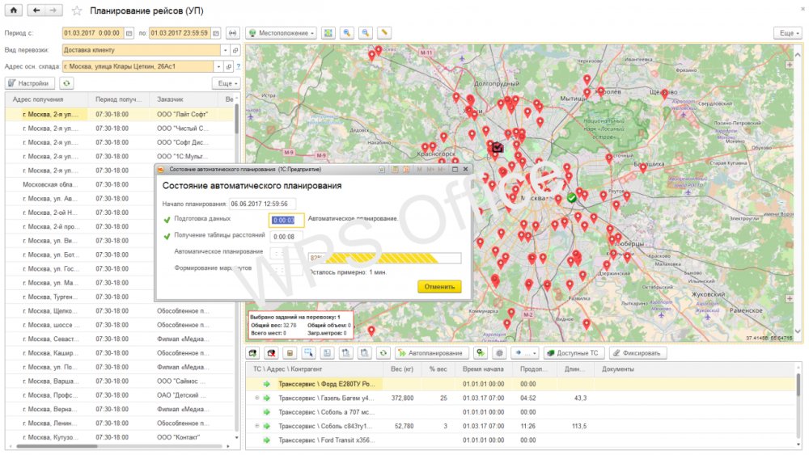The width and height of the screenshot is (809, 455).
Task: Add page to favorites with star icon
Action: point(77,11)
